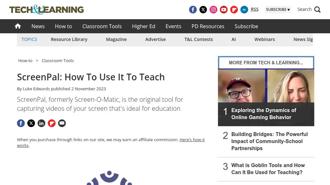Click the Flipboard icon in the header
Image resolution: width=330 pixels, height=185 pixels.
tap(234, 10)
